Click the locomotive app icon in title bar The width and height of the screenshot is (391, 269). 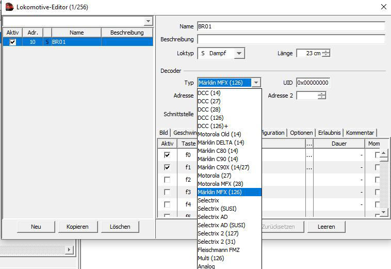point(9,7)
